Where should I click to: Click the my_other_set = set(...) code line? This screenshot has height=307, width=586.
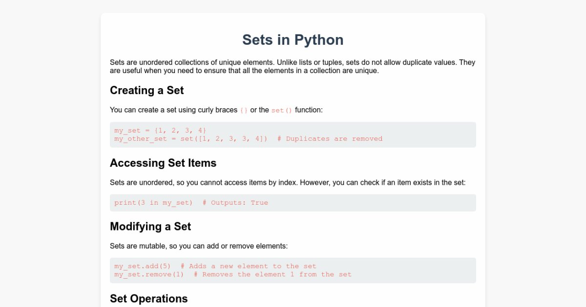pos(248,139)
